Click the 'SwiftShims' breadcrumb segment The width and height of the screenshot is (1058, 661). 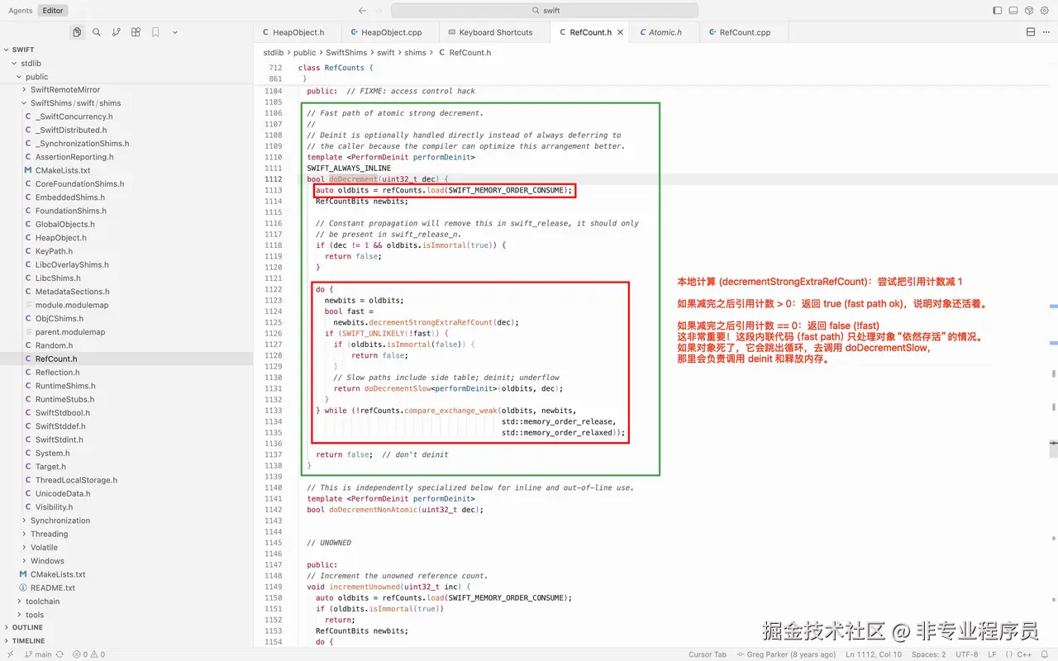[346, 53]
